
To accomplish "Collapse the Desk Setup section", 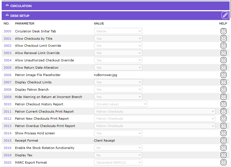I will click(x=7, y=15).
